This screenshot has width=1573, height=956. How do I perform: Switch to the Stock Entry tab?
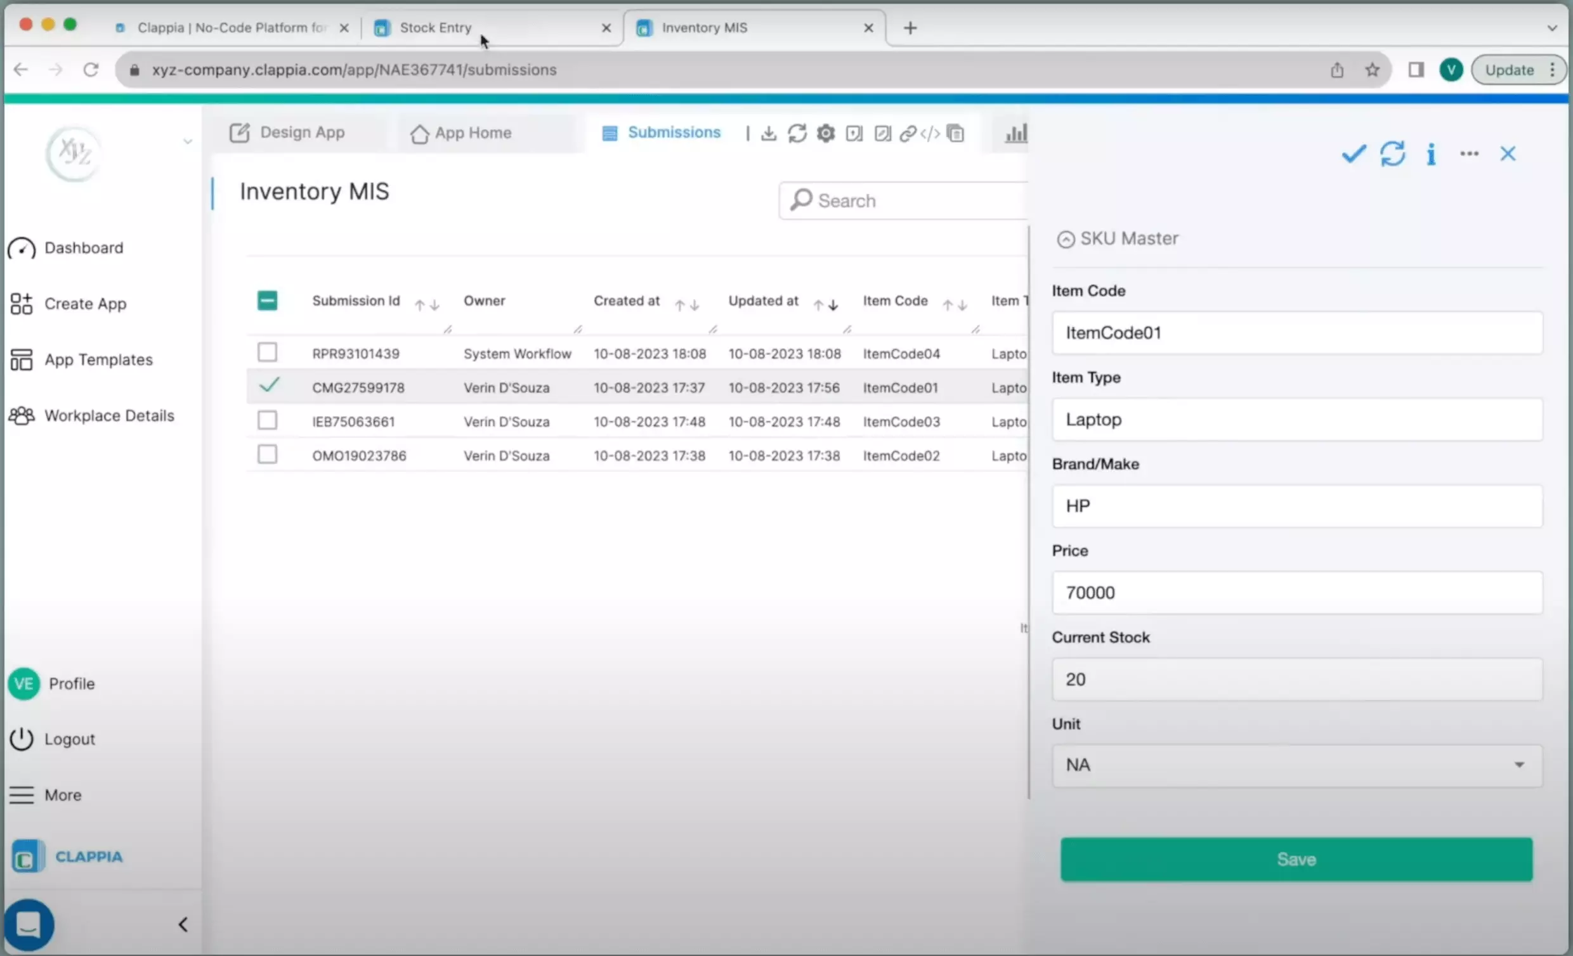434,27
